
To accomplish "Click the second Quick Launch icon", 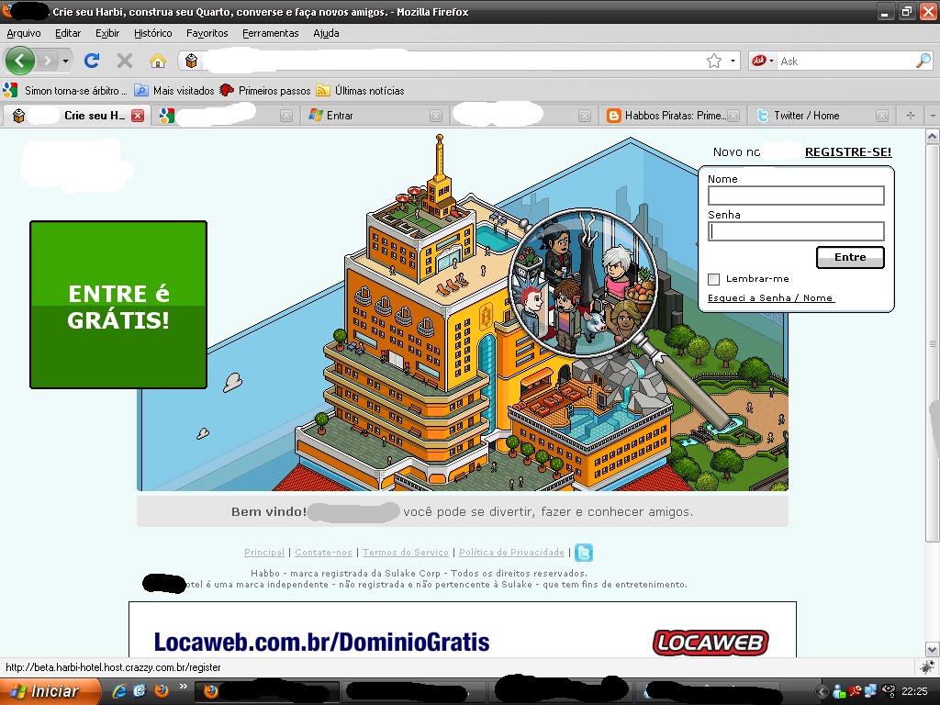I will coord(140,691).
